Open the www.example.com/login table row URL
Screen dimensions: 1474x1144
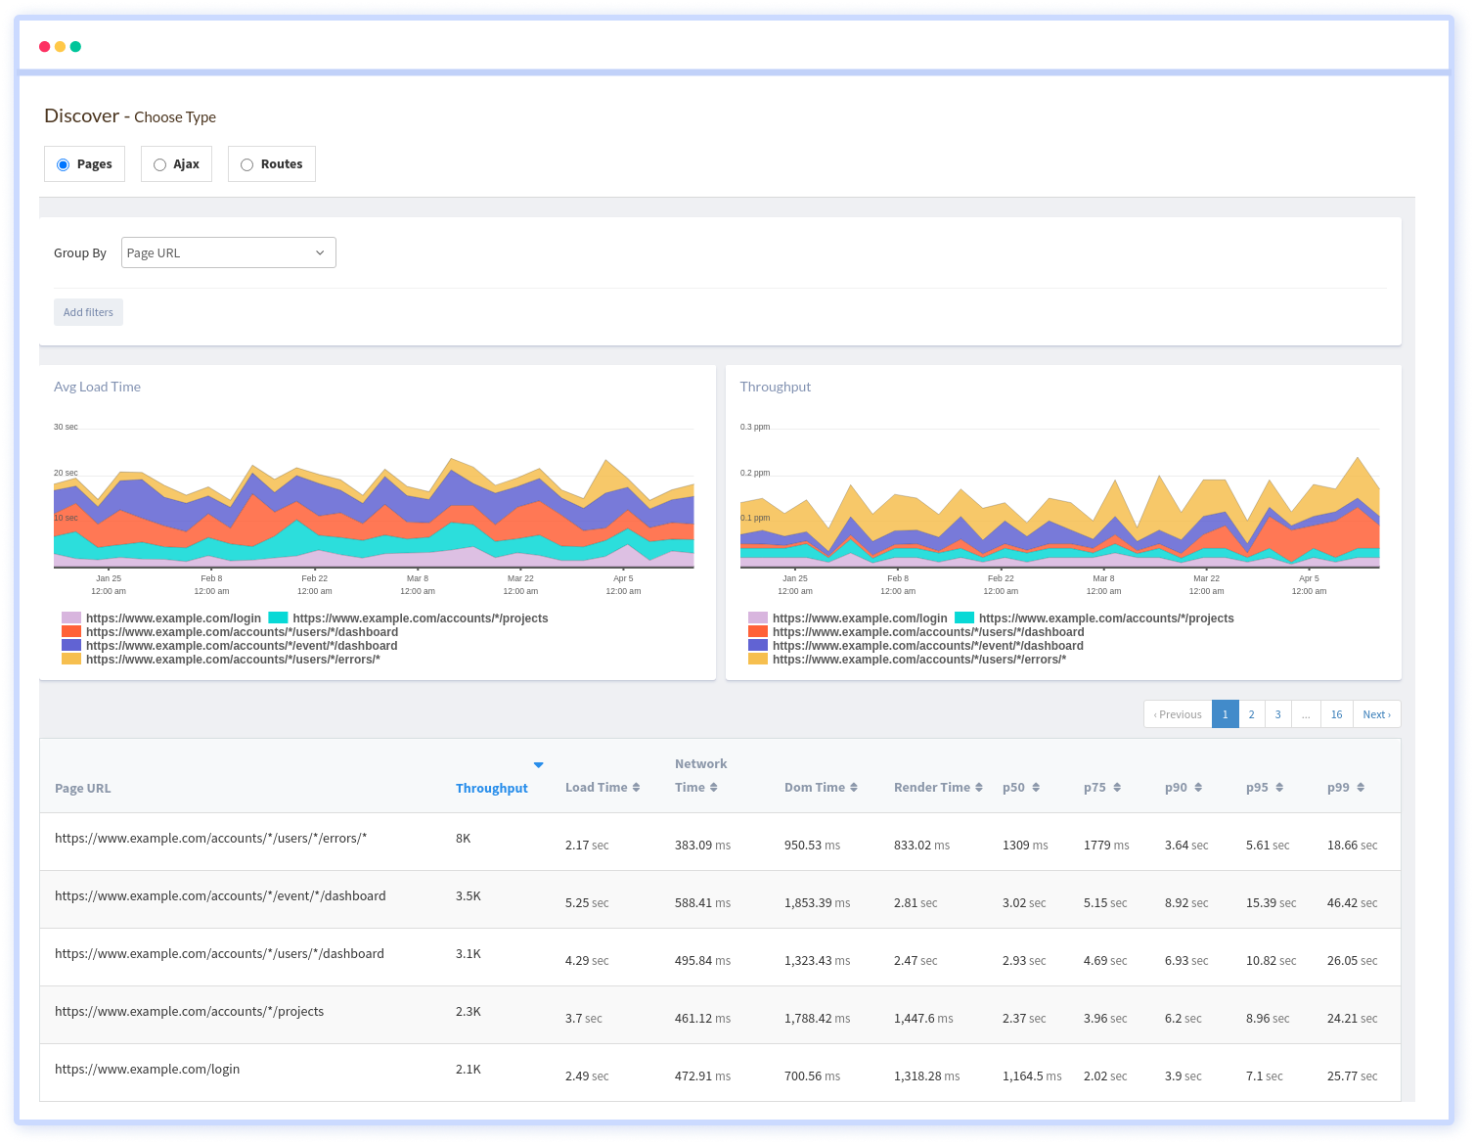tap(147, 1069)
